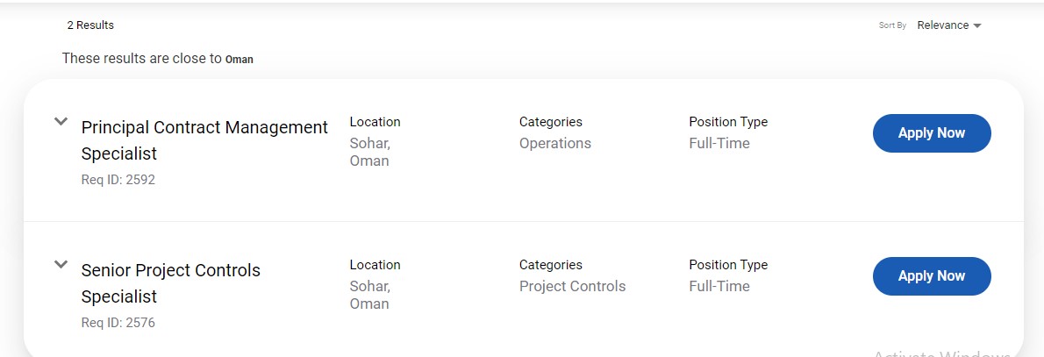The height and width of the screenshot is (357, 1044).
Task: Click Categories heading in first job row
Action: (x=551, y=122)
